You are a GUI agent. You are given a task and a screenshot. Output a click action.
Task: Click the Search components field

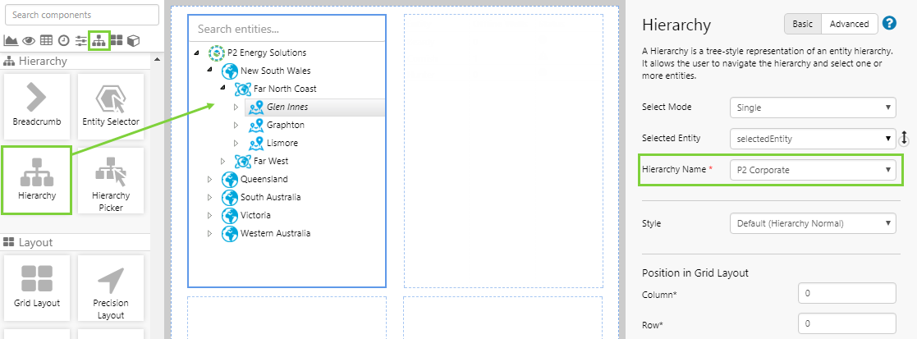(x=82, y=16)
